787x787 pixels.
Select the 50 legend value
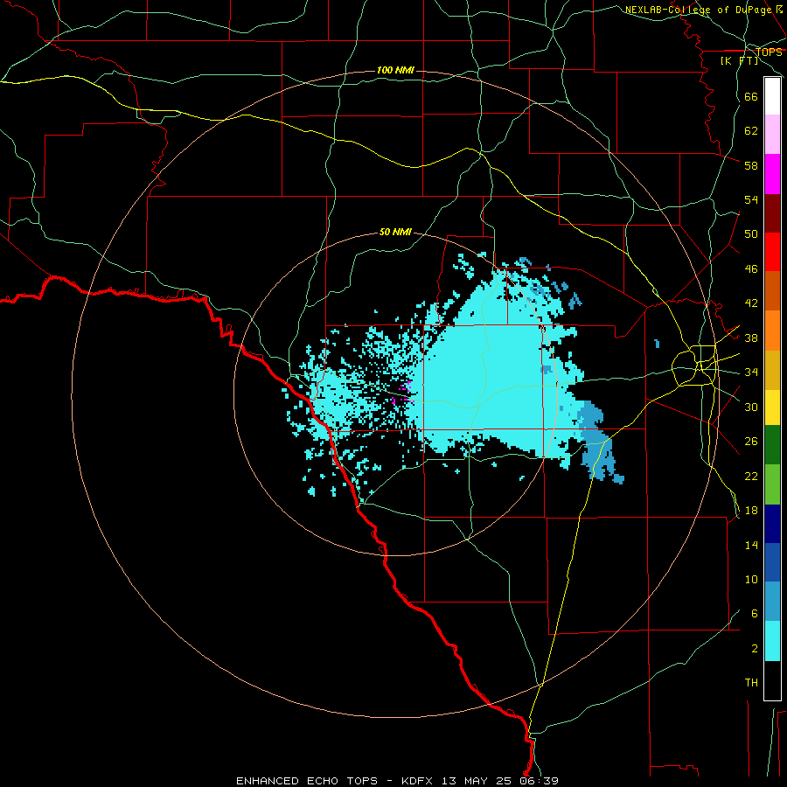pyautogui.click(x=751, y=234)
